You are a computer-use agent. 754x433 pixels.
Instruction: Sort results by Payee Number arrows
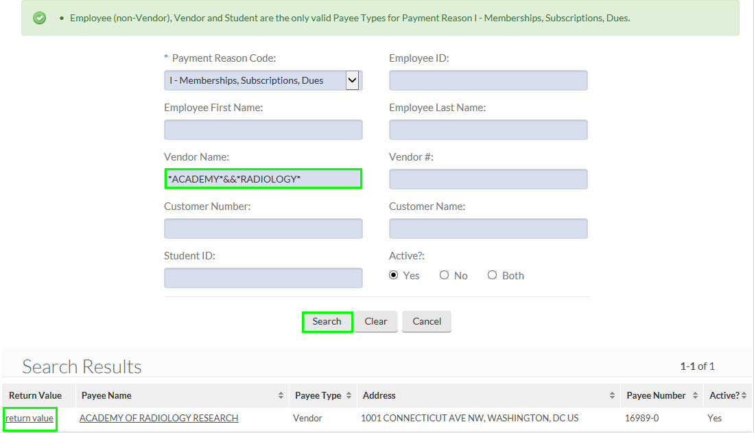695,395
